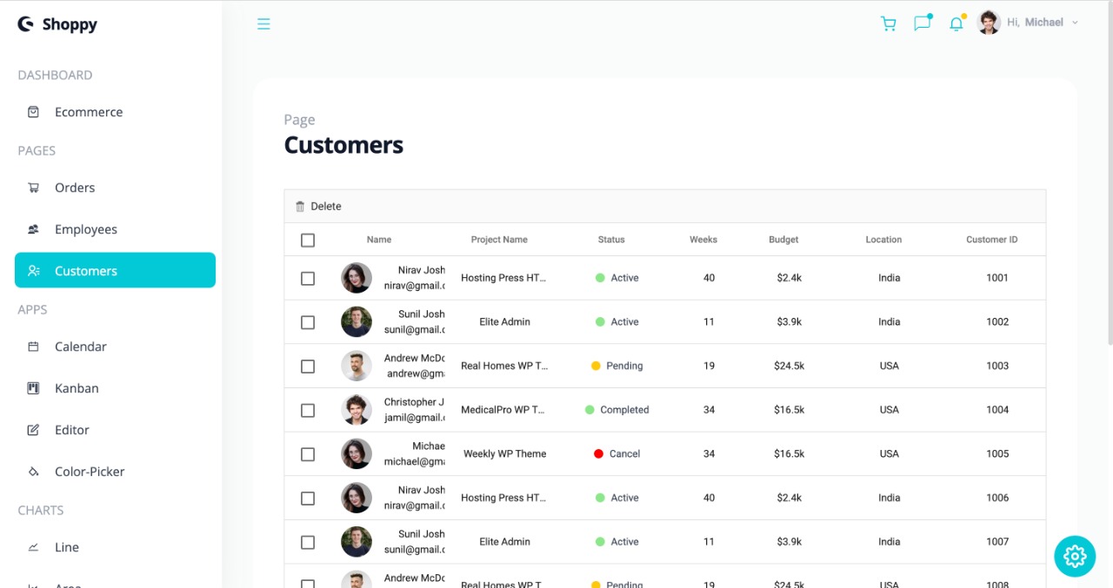
Task: Sort by Weeks column header
Action: (x=703, y=240)
